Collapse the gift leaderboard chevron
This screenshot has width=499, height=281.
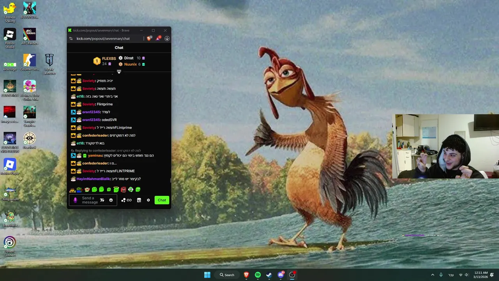click(119, 72)
